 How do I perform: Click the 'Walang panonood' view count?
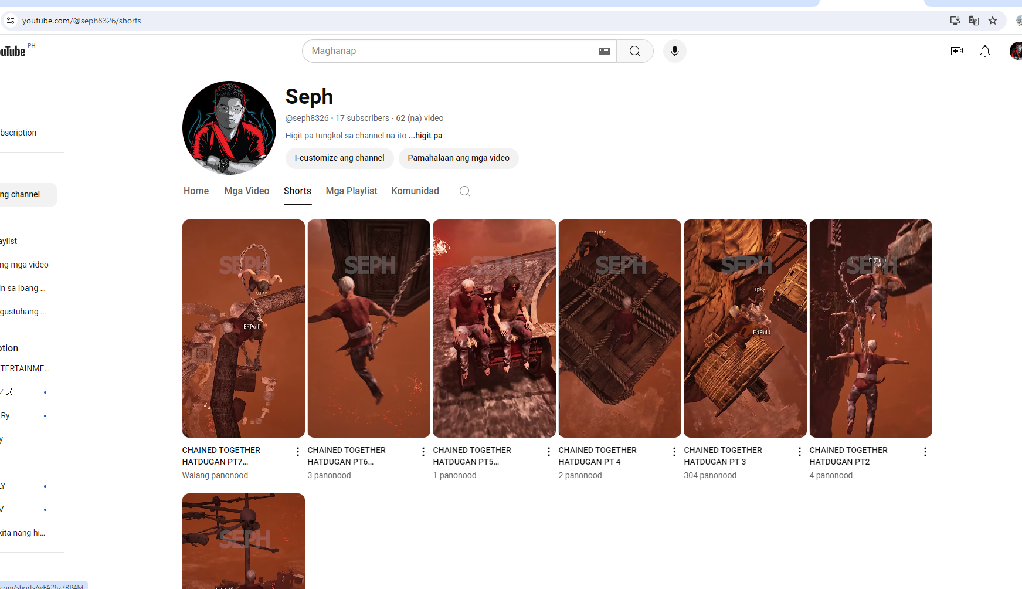tap(215, 475)
